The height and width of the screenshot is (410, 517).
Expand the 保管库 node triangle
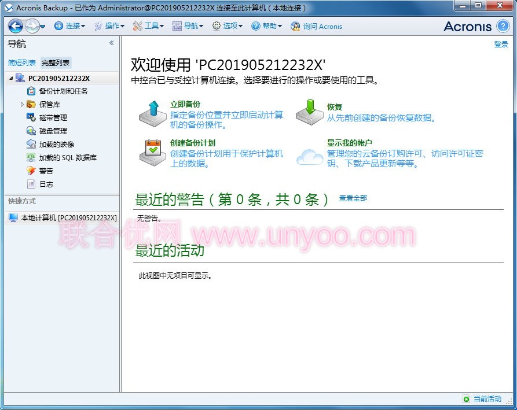[x=22, y=105]
